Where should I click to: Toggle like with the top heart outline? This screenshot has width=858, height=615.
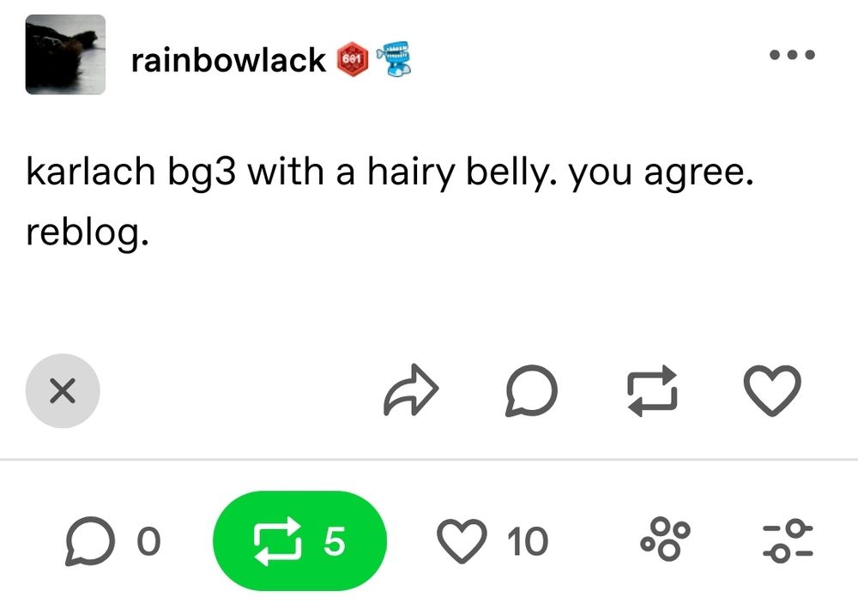coord(773,391)
